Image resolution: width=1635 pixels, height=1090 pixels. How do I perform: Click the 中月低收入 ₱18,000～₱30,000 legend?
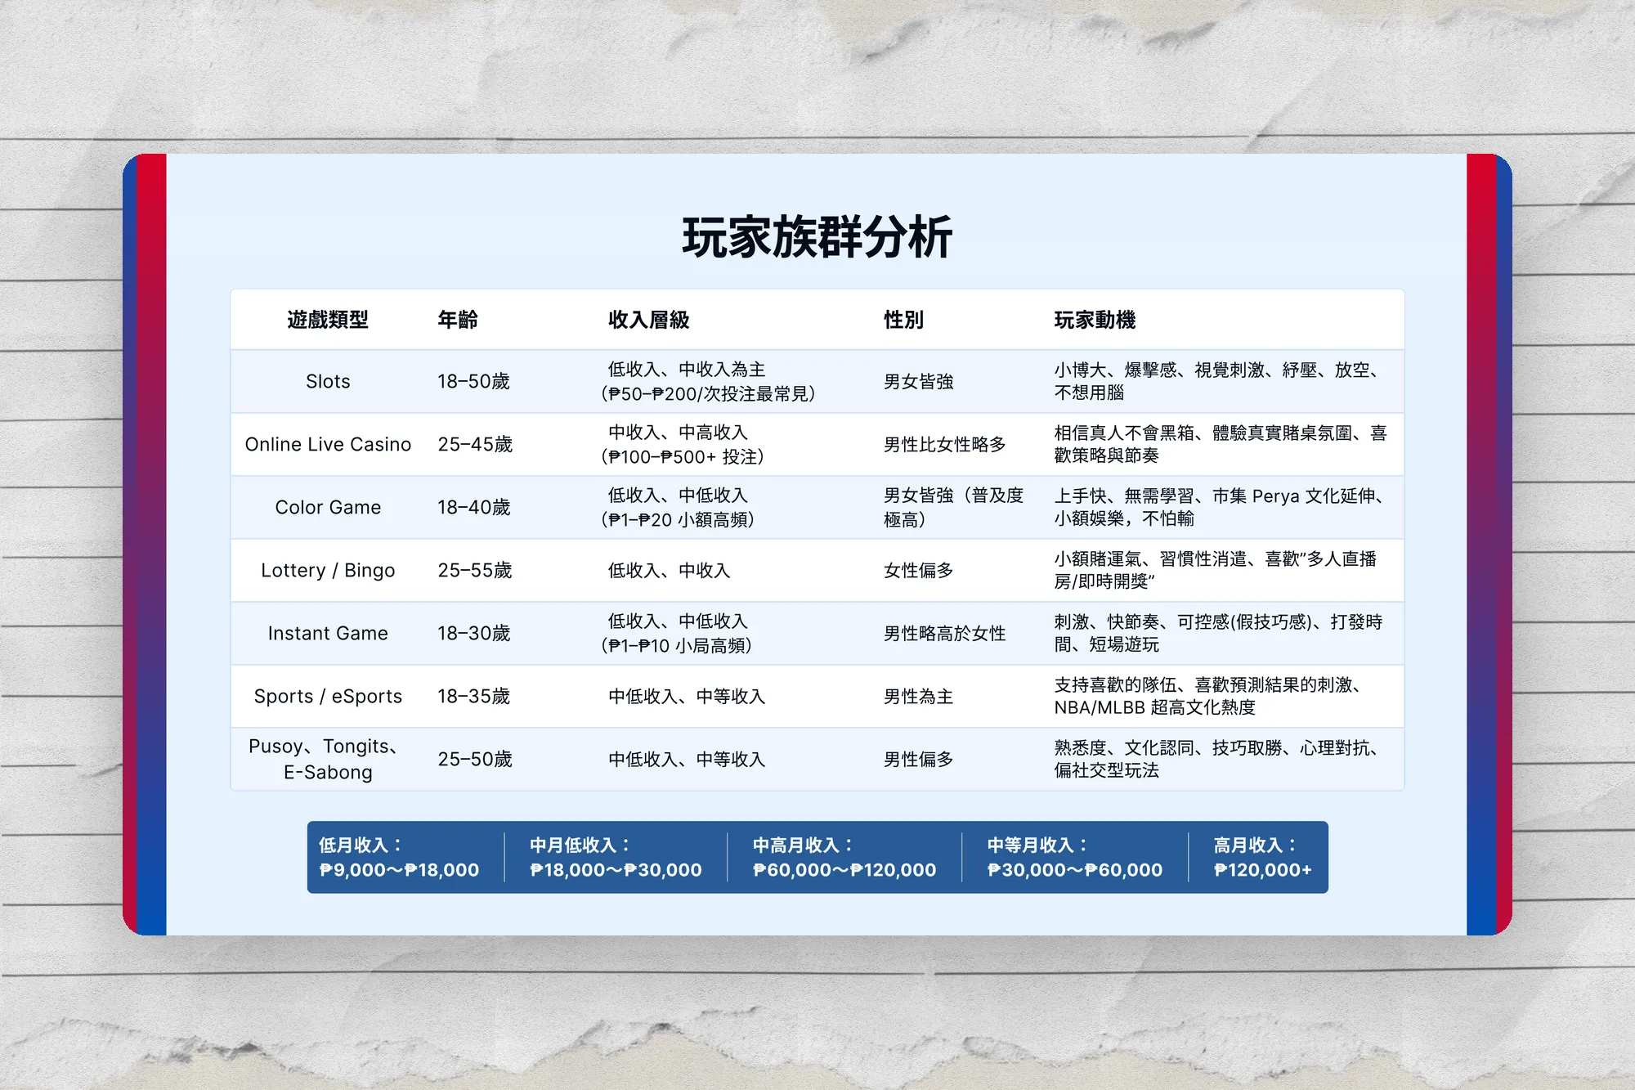click(x=616, y=858)
